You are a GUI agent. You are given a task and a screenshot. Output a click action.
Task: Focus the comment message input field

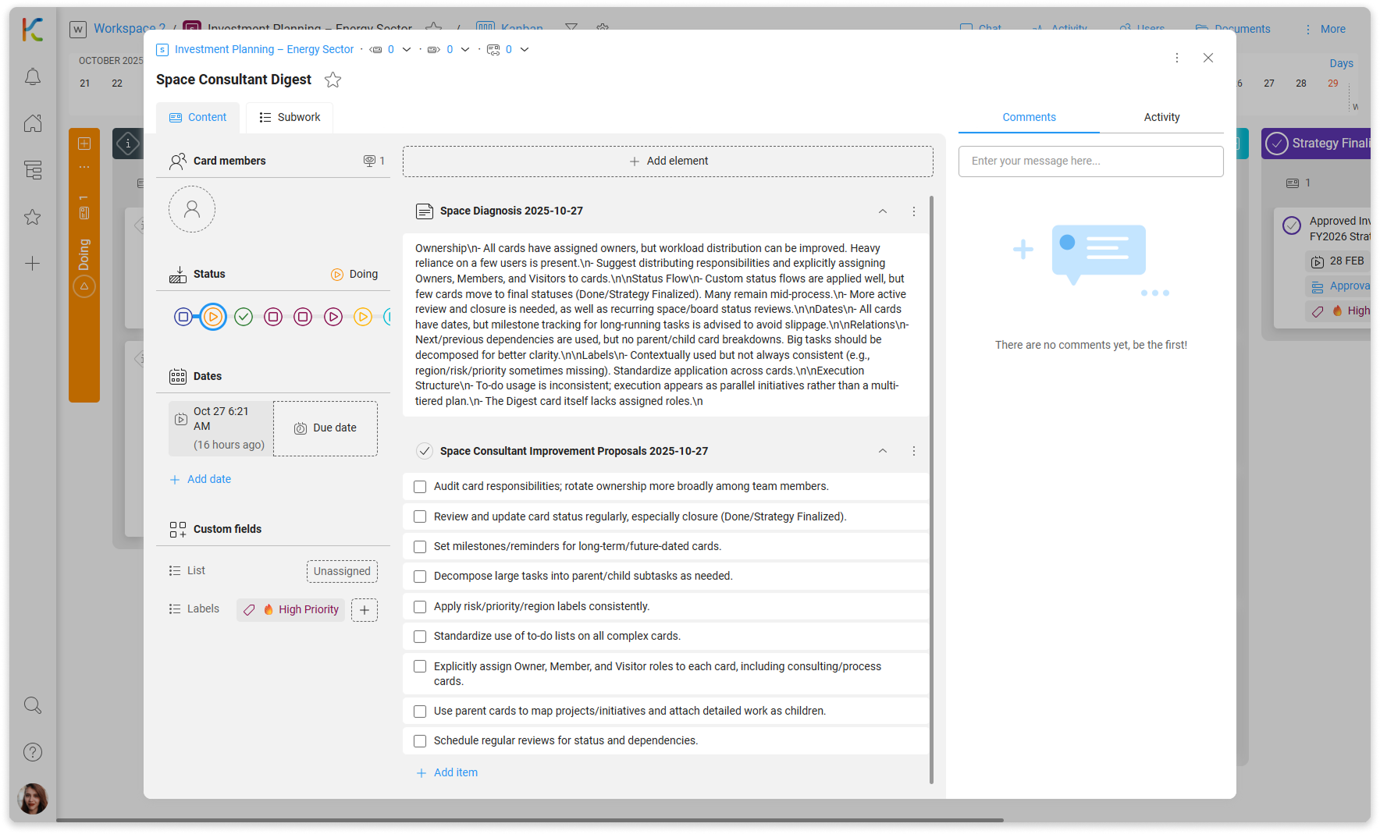click(x=1090, y=161)
